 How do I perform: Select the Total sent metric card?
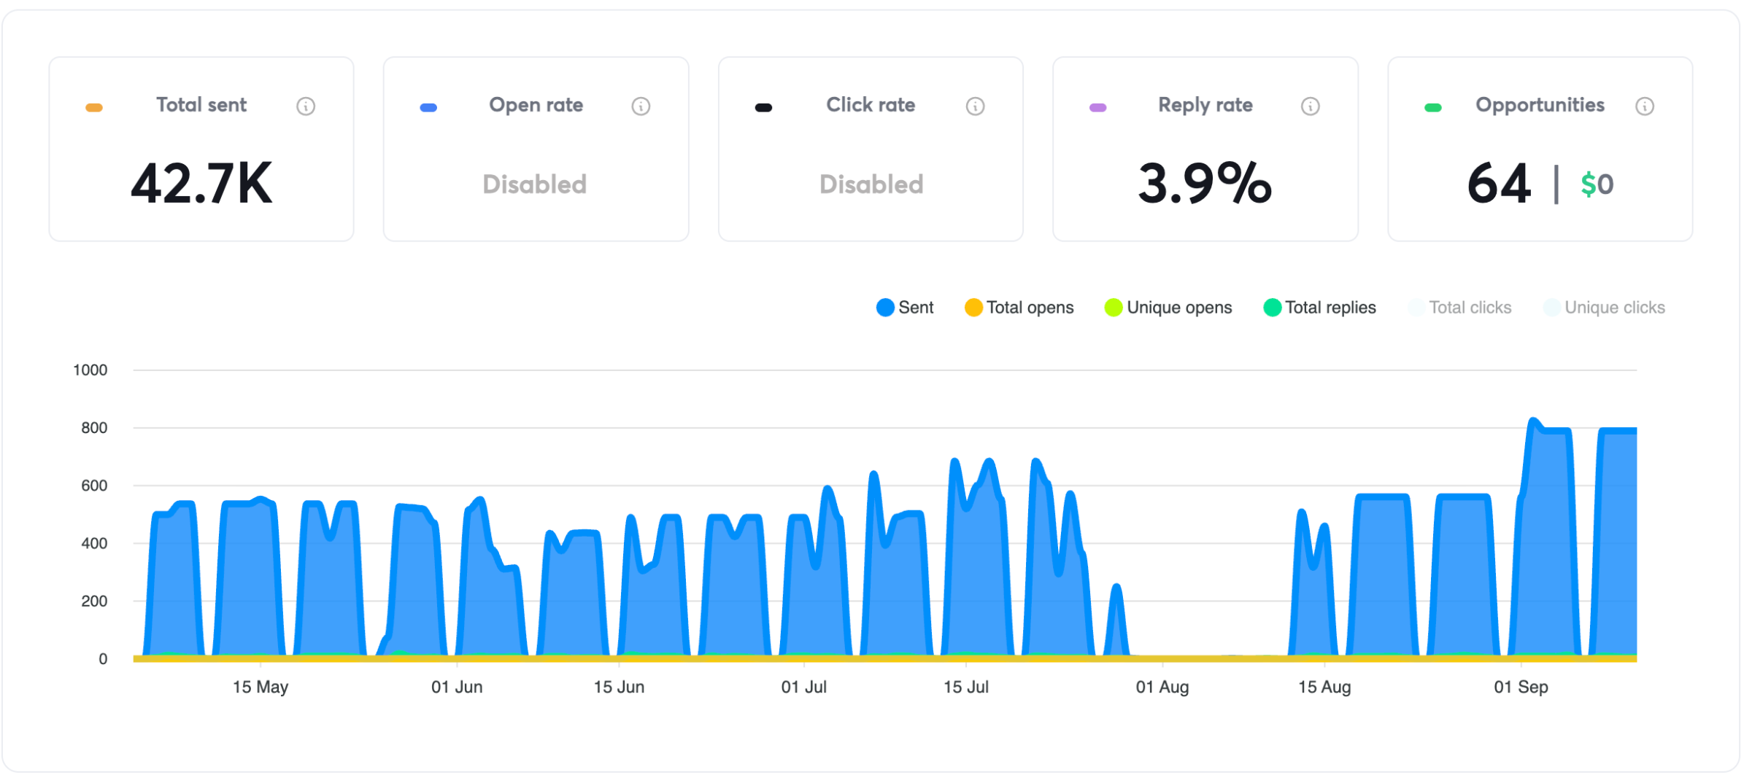[x=201, y=149]
